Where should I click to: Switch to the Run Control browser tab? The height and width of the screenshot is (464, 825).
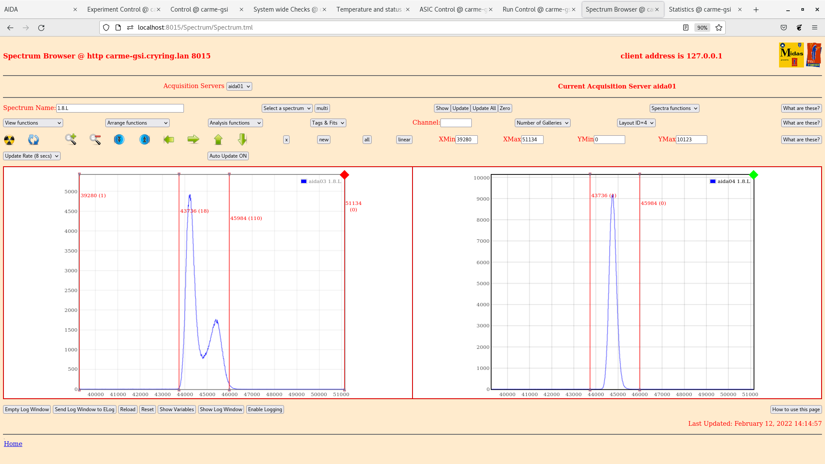click(535, 9)
